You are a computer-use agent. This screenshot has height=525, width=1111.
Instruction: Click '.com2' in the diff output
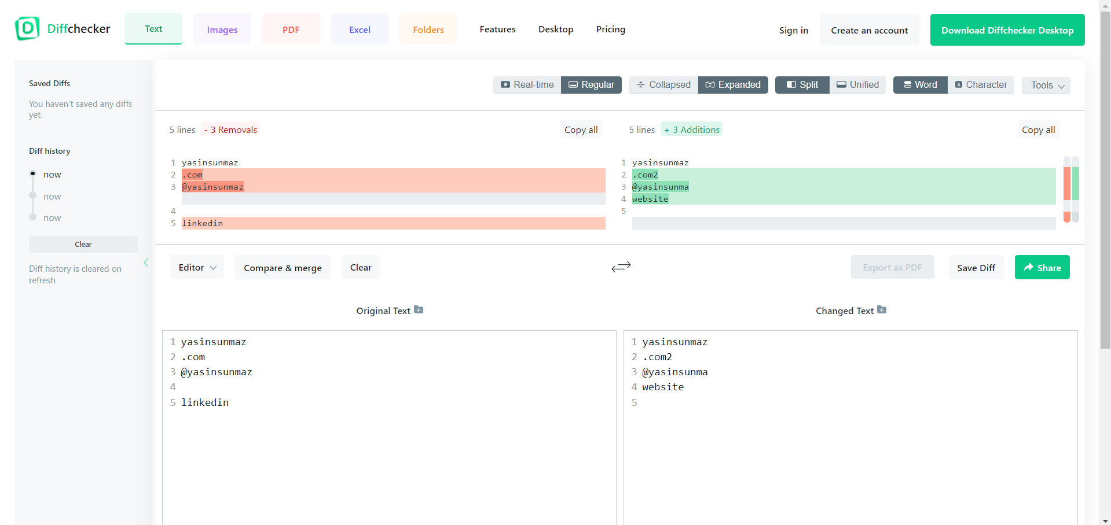tap(645, 175)
